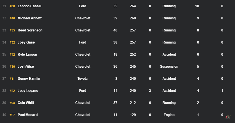Click the Denny Hamlin driver name
This screenshot has width=235, height=123.
pyautogui.click(x=29, y=79)
